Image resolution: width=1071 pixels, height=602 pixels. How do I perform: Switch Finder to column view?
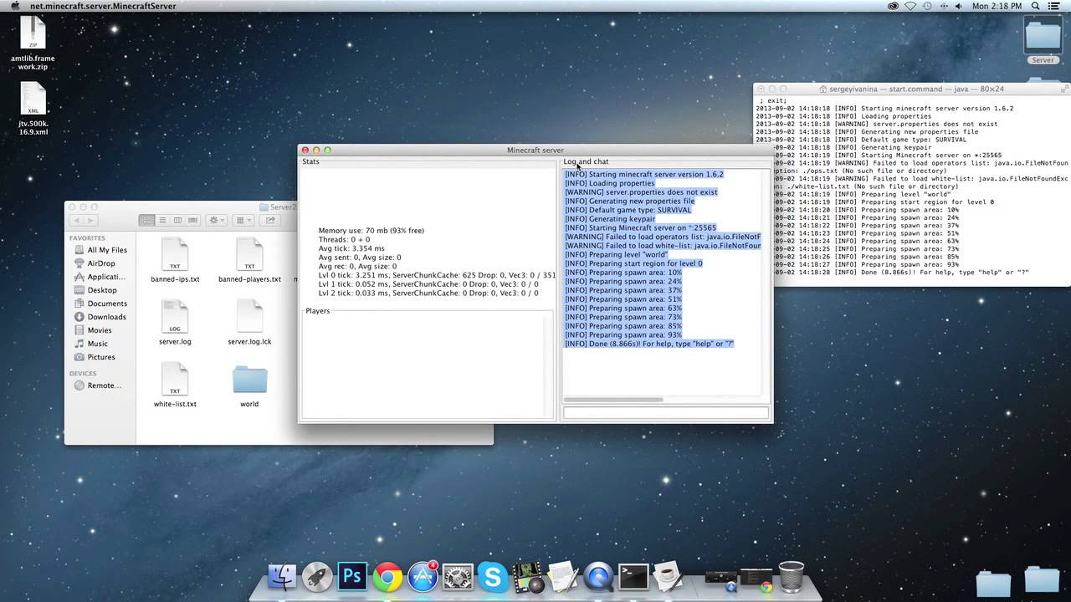click(177, 220)
